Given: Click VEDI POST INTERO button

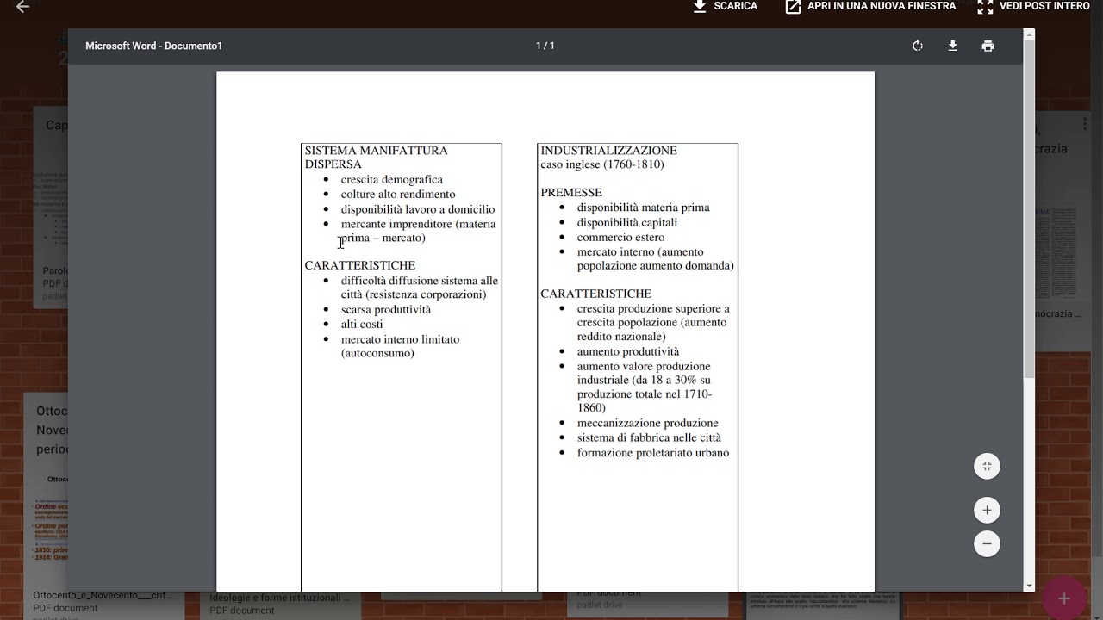Looking at the screenshot, I should (x=1033, y=6).
